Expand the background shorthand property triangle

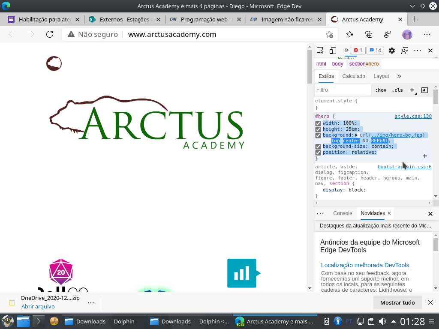[356, 135]
